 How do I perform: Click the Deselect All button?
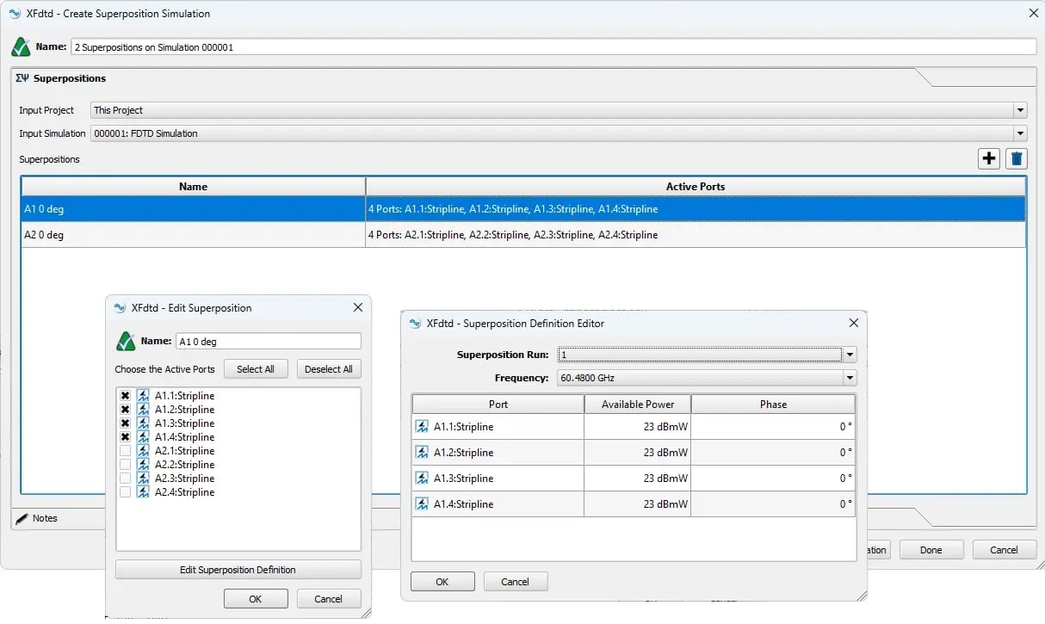tap(329, 369)
